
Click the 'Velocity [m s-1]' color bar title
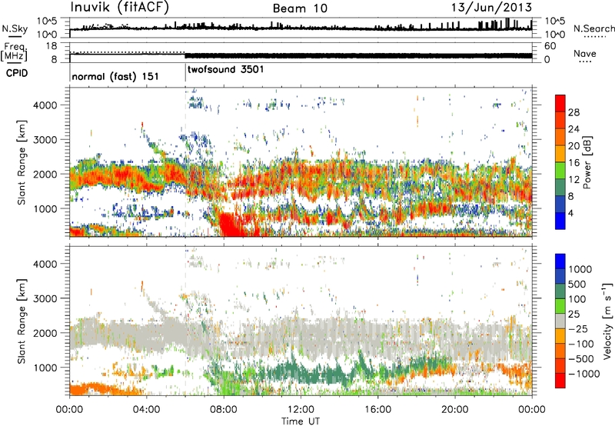[607, 321]
